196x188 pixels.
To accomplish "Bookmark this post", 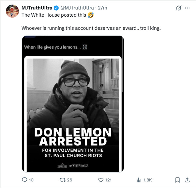I will 177,180.
